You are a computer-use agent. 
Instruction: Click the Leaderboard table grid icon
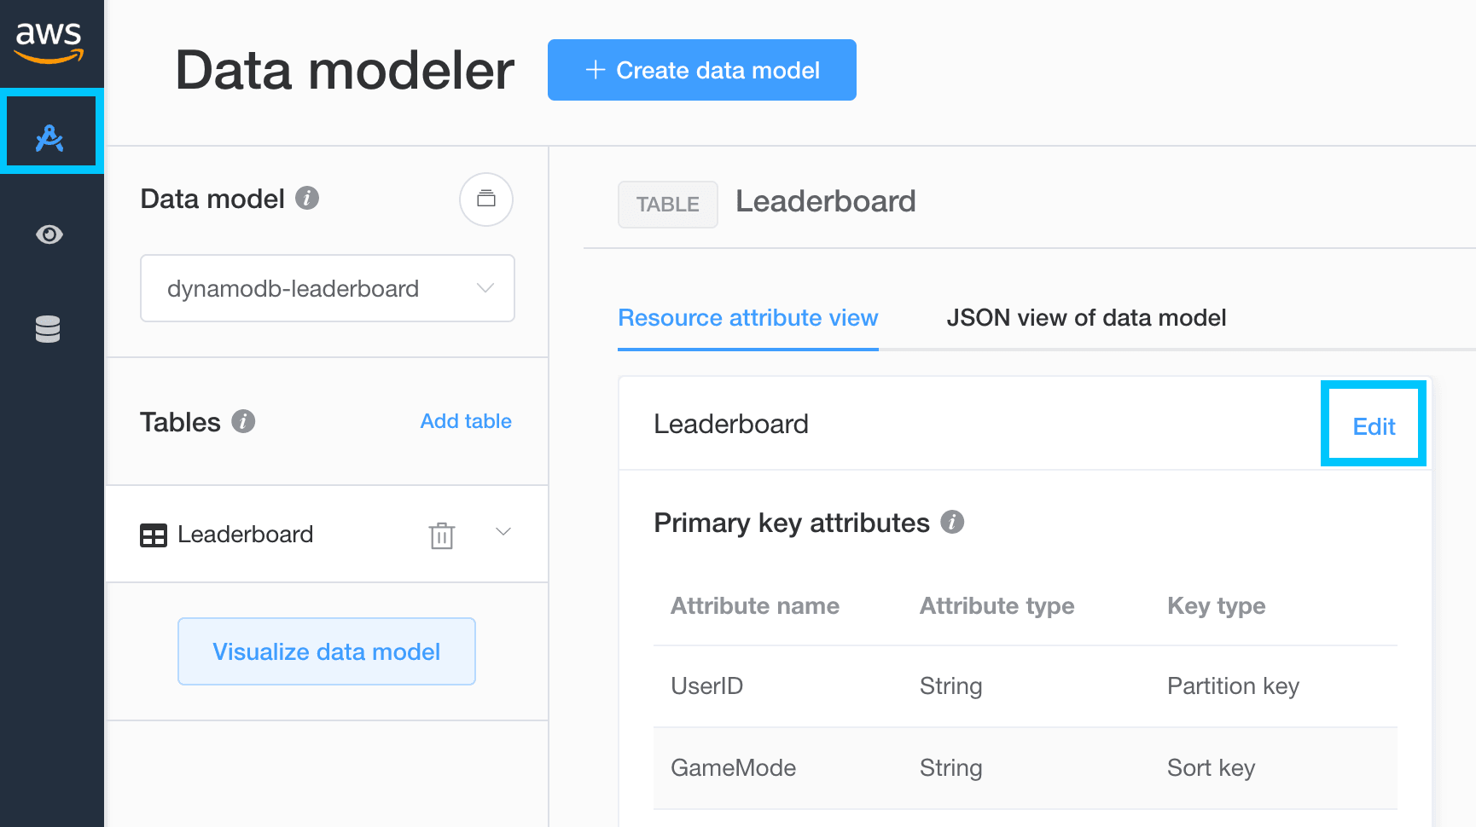pyautogui.click(x=154, y=535)
